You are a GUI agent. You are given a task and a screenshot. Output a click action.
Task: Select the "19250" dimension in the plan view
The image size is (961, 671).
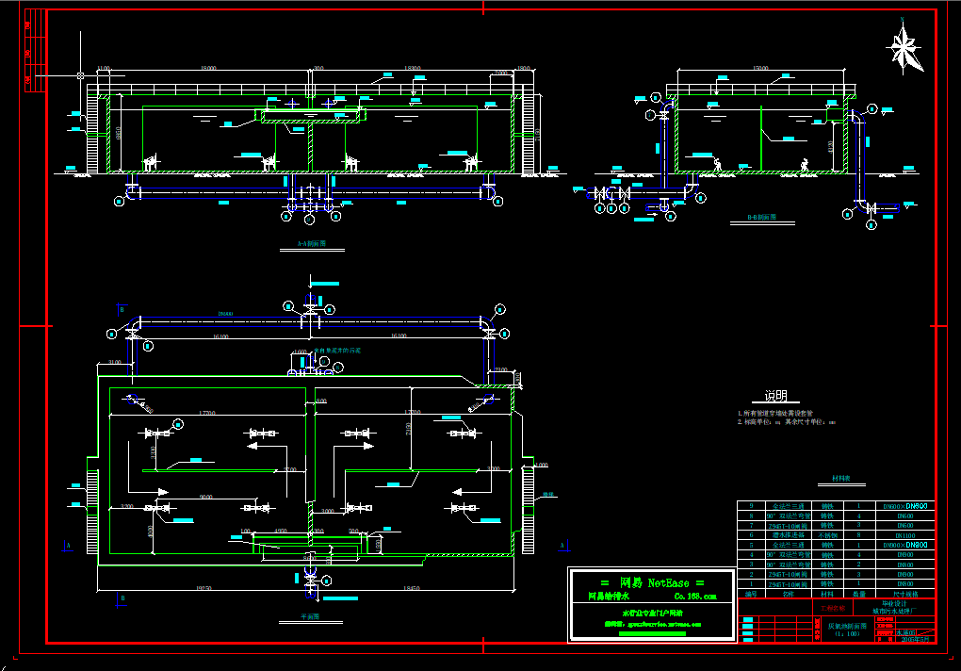[x=204, y=588]
